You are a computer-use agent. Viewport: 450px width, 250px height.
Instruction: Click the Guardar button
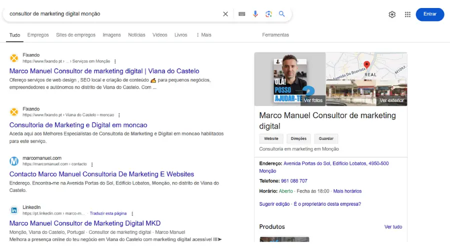[x=326, y=138]
